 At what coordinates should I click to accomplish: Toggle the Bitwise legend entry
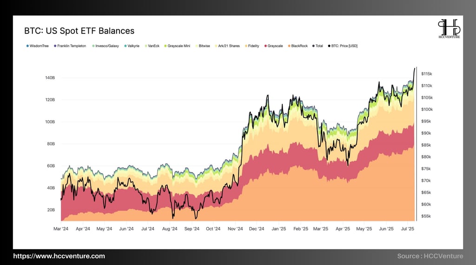[x=203, y=46]
